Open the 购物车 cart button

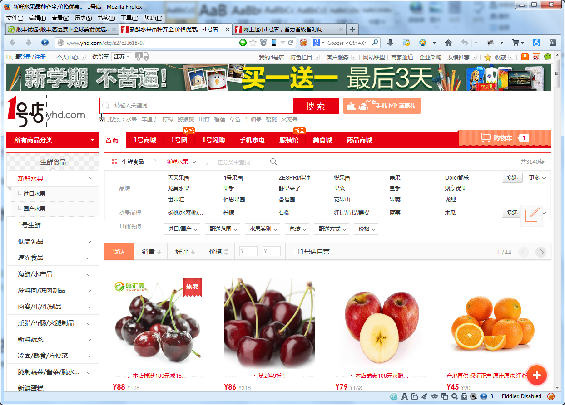click(x=505, y=138)
